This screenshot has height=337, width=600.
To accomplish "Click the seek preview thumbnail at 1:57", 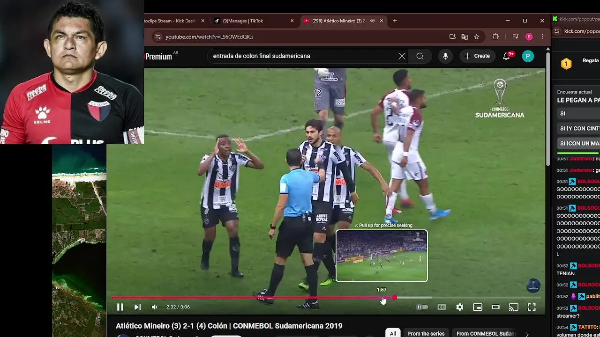I will click(382, 256).
